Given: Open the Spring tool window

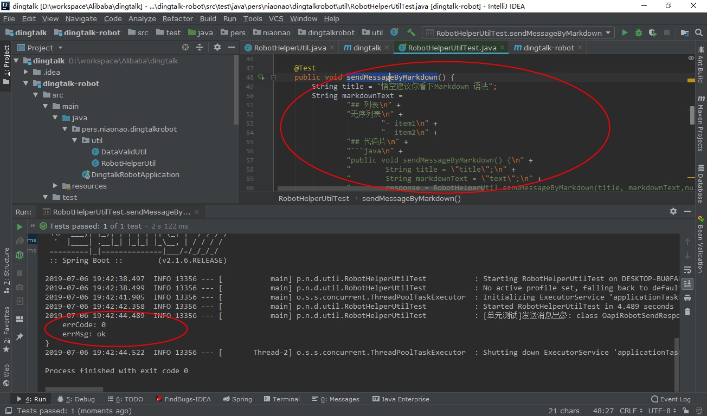Looking at the screenshot, I should [x=237, y=399].
